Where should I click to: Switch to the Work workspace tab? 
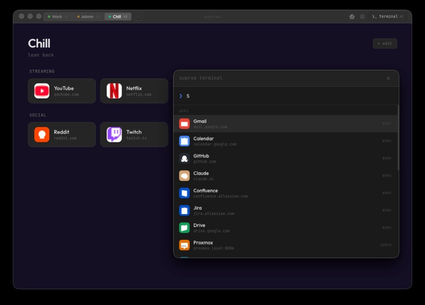56,17
